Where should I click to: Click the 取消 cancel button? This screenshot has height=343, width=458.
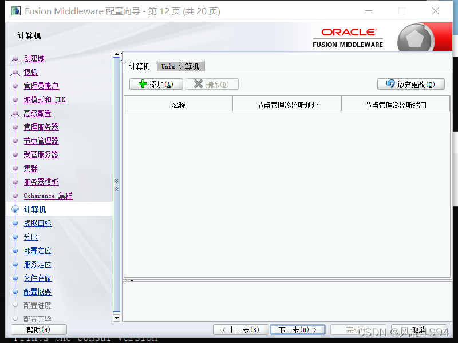click(x=419, y=330)
